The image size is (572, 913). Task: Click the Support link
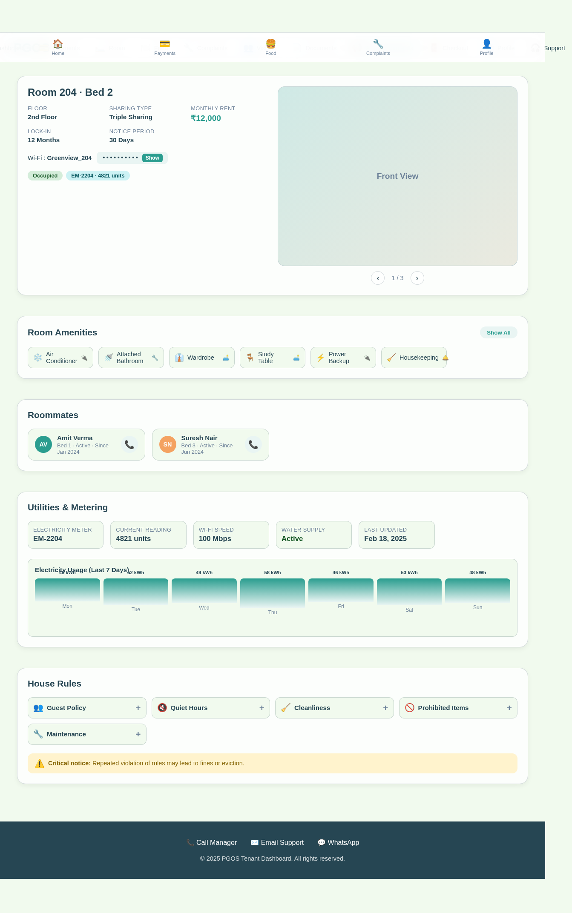click(554, 48)
